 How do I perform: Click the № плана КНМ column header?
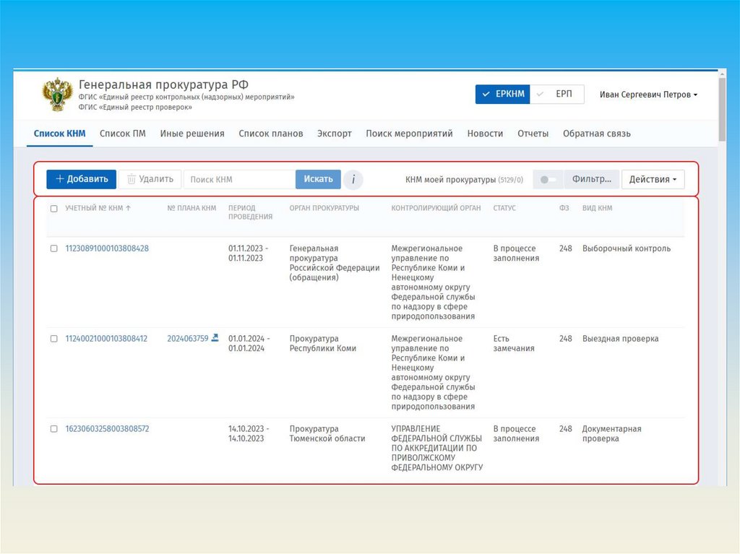192,208
